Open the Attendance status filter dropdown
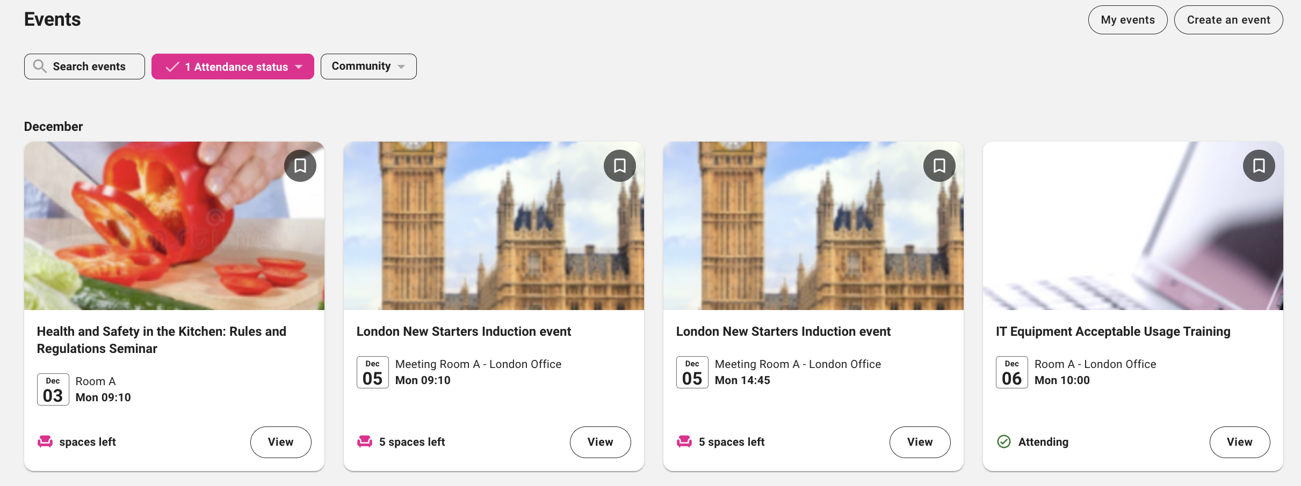Image resolution: width=1301 pixels, height=486 pixels. click(233, 67)
